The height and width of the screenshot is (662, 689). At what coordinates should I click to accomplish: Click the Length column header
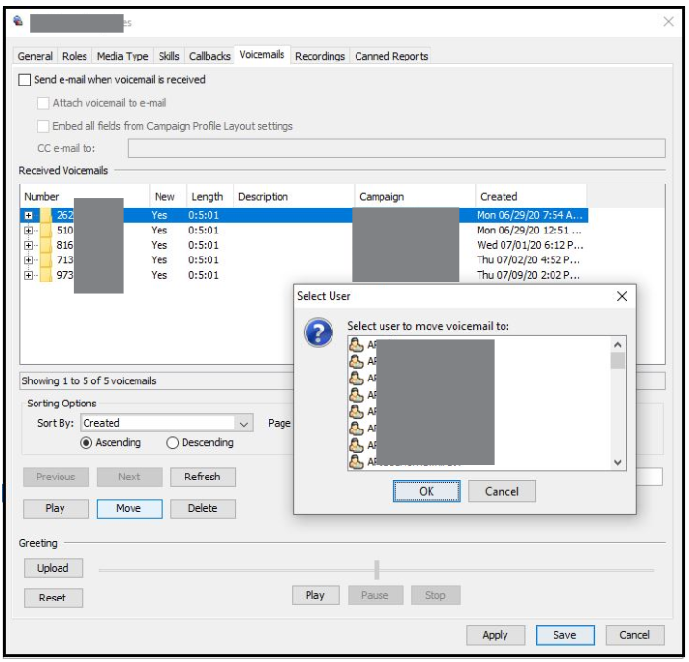coord(210,197)
